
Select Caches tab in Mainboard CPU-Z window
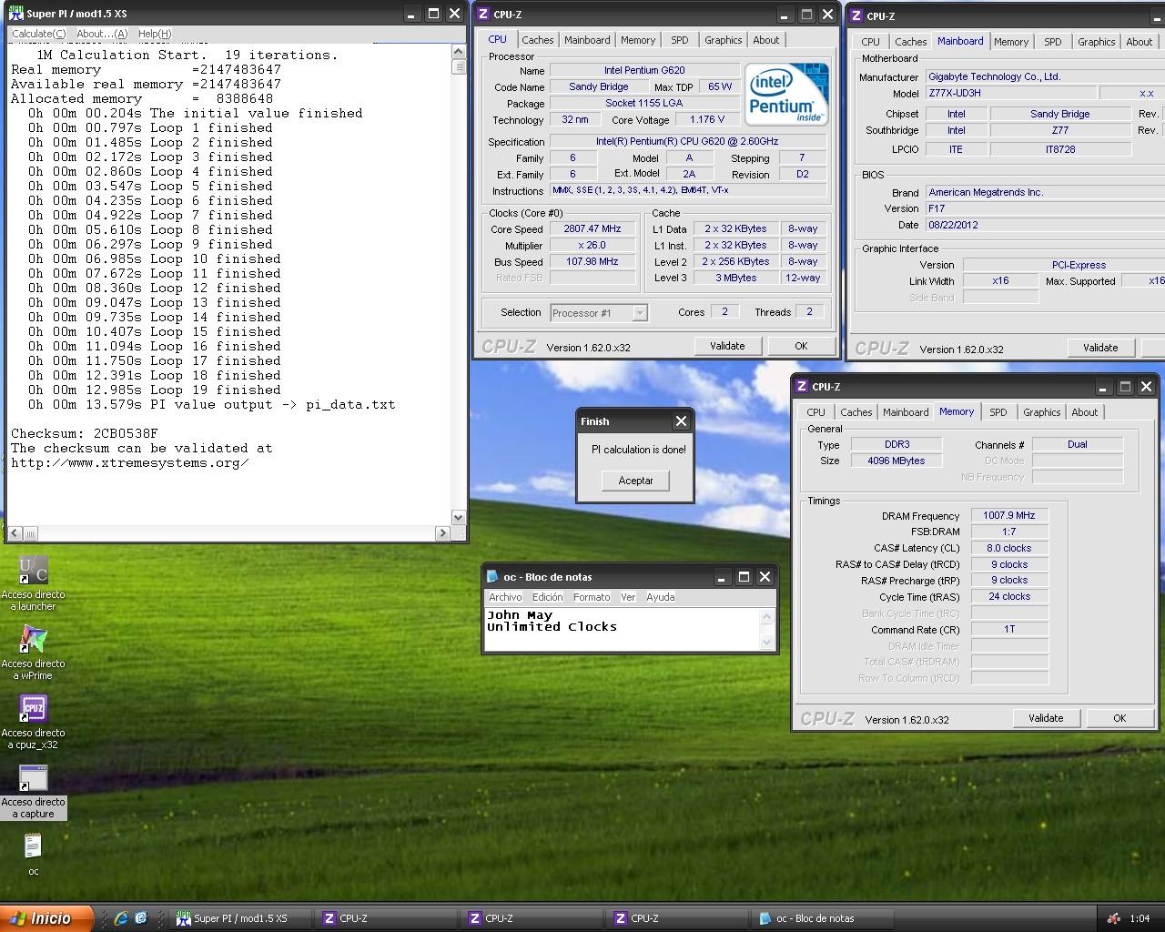911,42
